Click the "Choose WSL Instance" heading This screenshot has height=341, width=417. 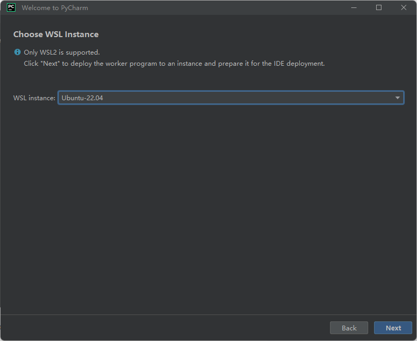pos(56,34)
